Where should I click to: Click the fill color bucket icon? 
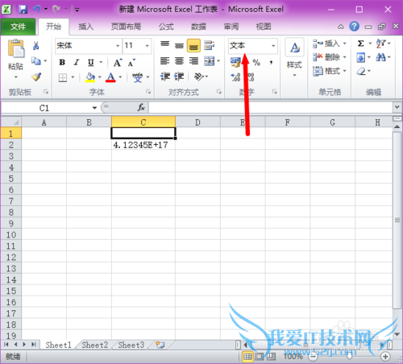point(90,77)
